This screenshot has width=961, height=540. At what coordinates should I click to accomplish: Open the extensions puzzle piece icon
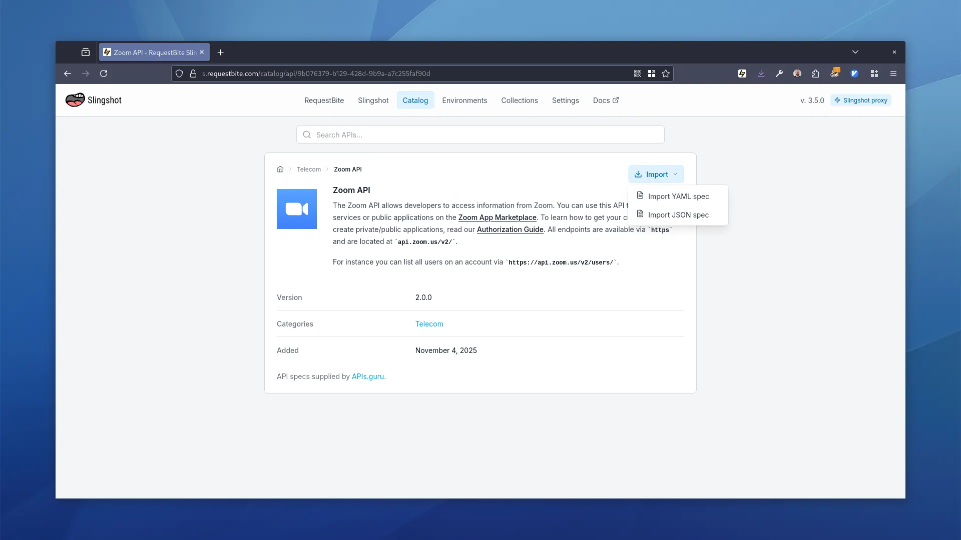tap(815, 73)
